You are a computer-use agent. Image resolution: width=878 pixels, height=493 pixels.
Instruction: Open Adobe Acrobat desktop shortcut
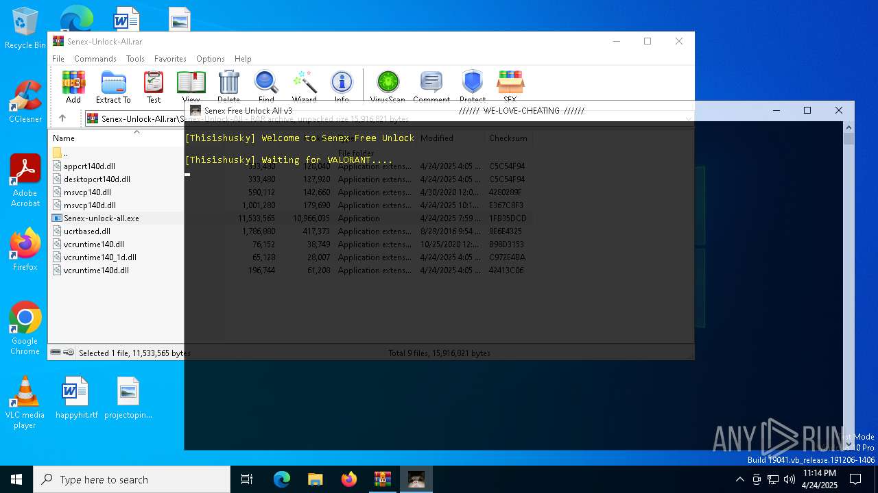click(x=25, y=181)
